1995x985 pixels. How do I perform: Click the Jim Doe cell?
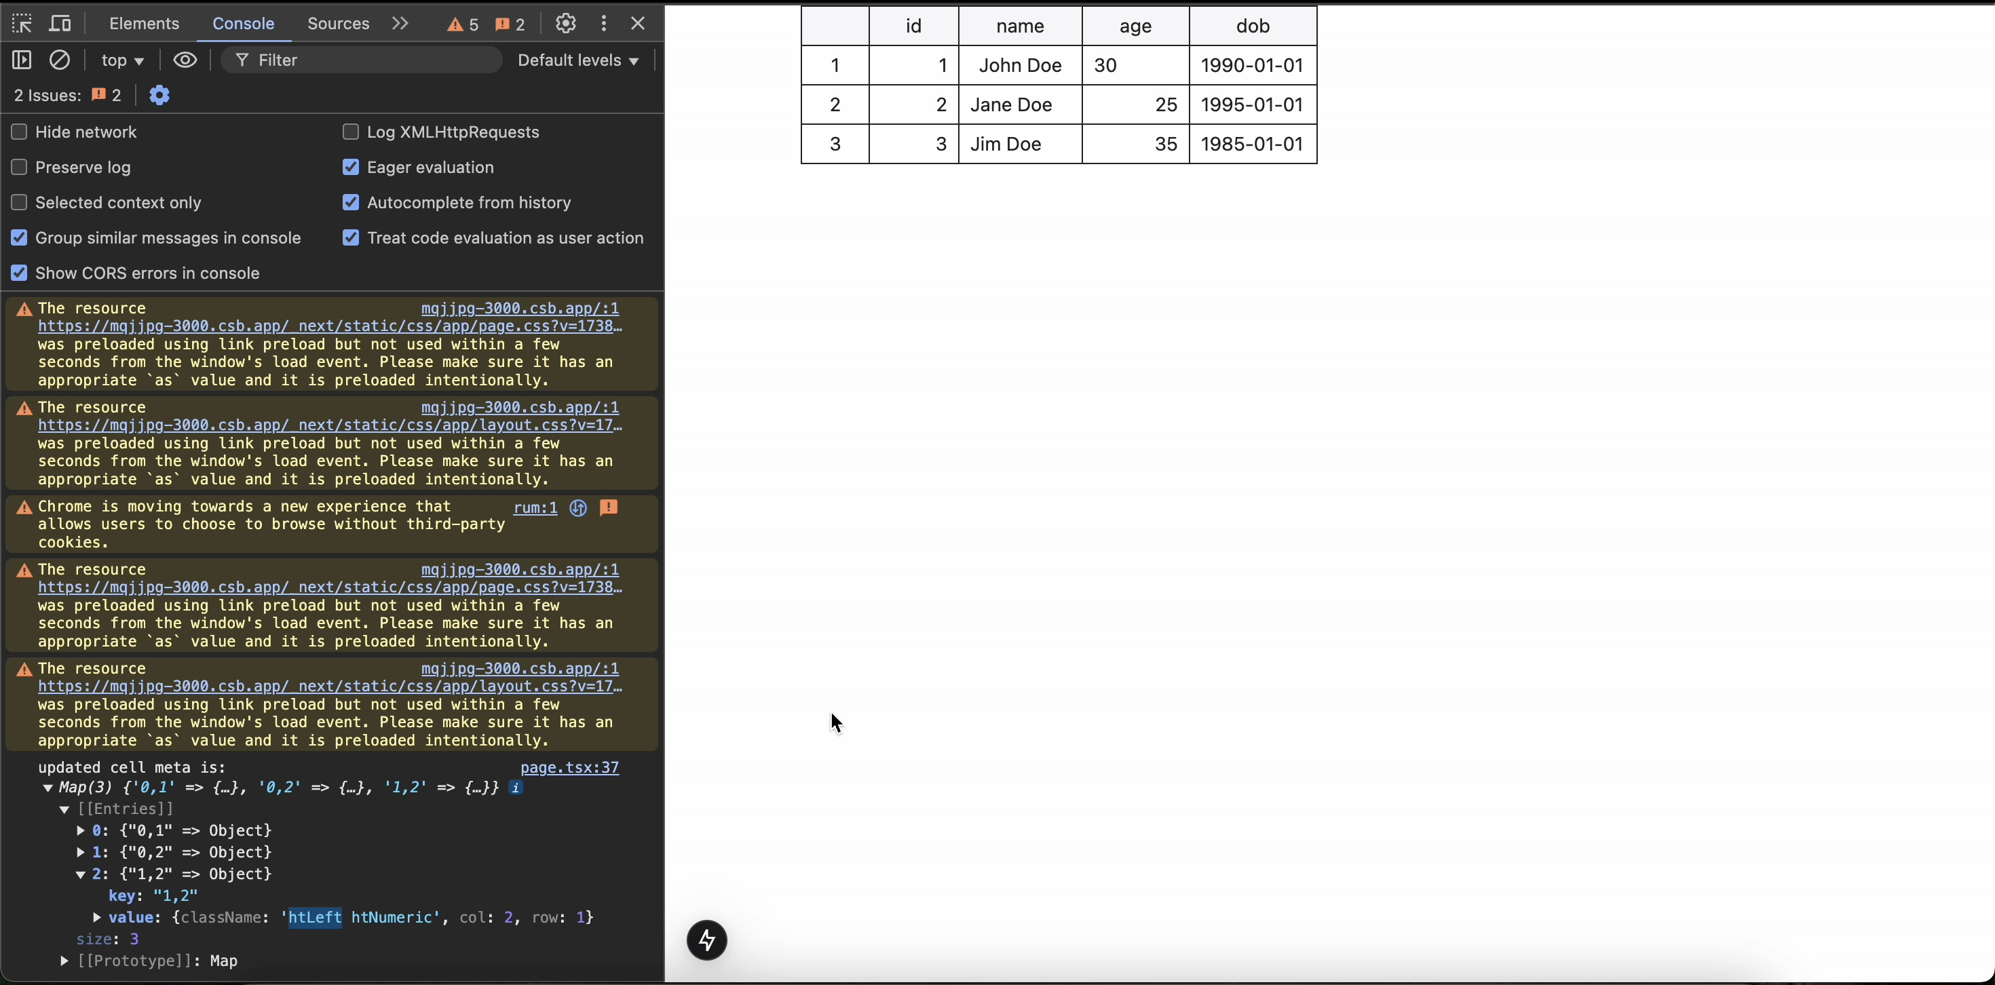point(1021,144)
